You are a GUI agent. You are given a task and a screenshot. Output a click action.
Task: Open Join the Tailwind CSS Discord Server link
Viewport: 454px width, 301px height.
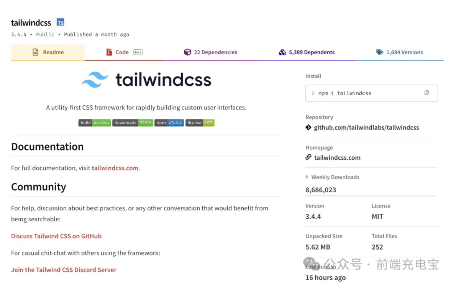(64, 270)
